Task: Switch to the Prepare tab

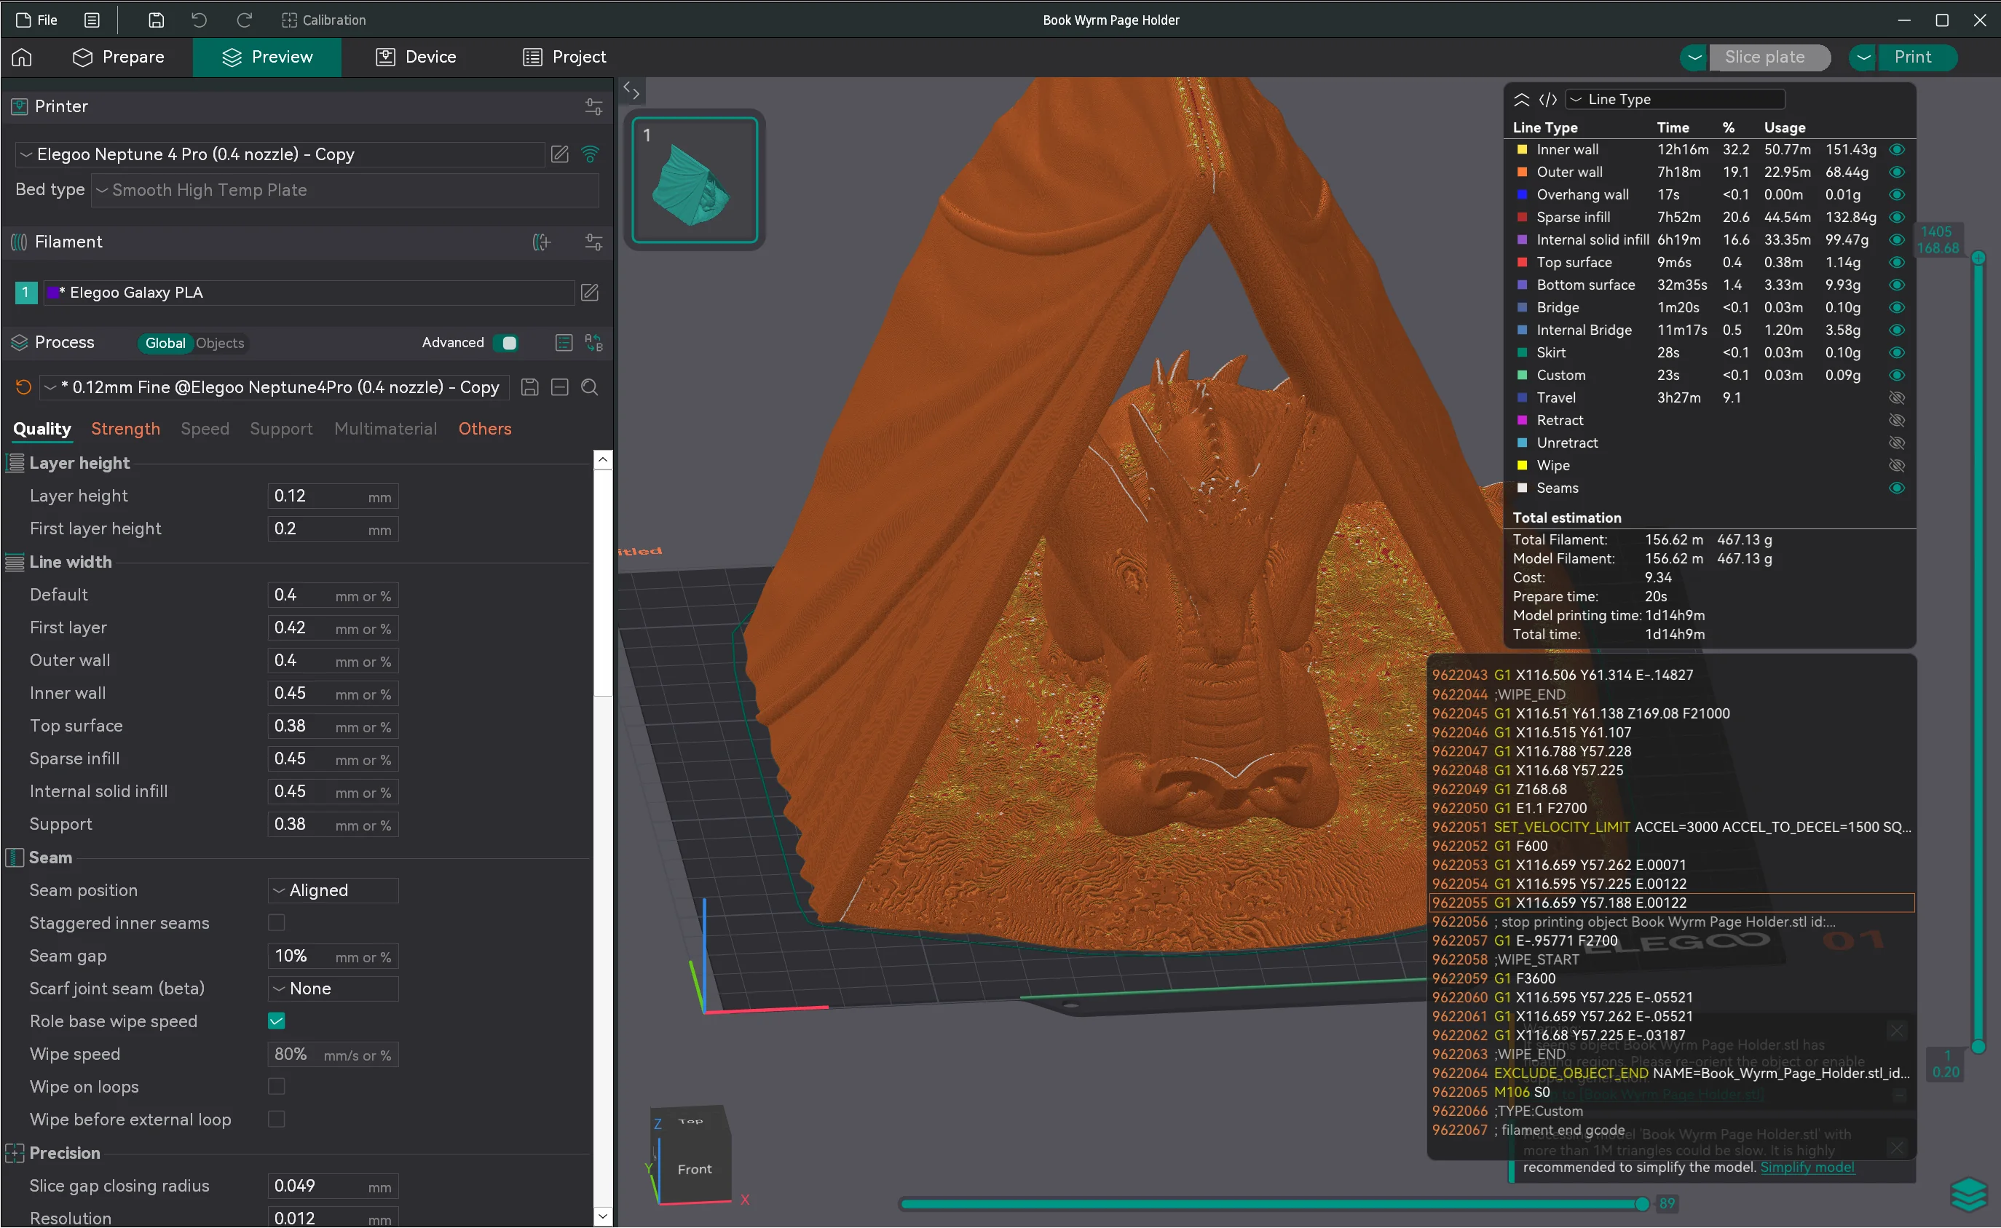Action: [119, 57]
